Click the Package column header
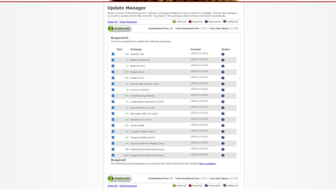This screenshot has width=336, height=189. (136, 49)
